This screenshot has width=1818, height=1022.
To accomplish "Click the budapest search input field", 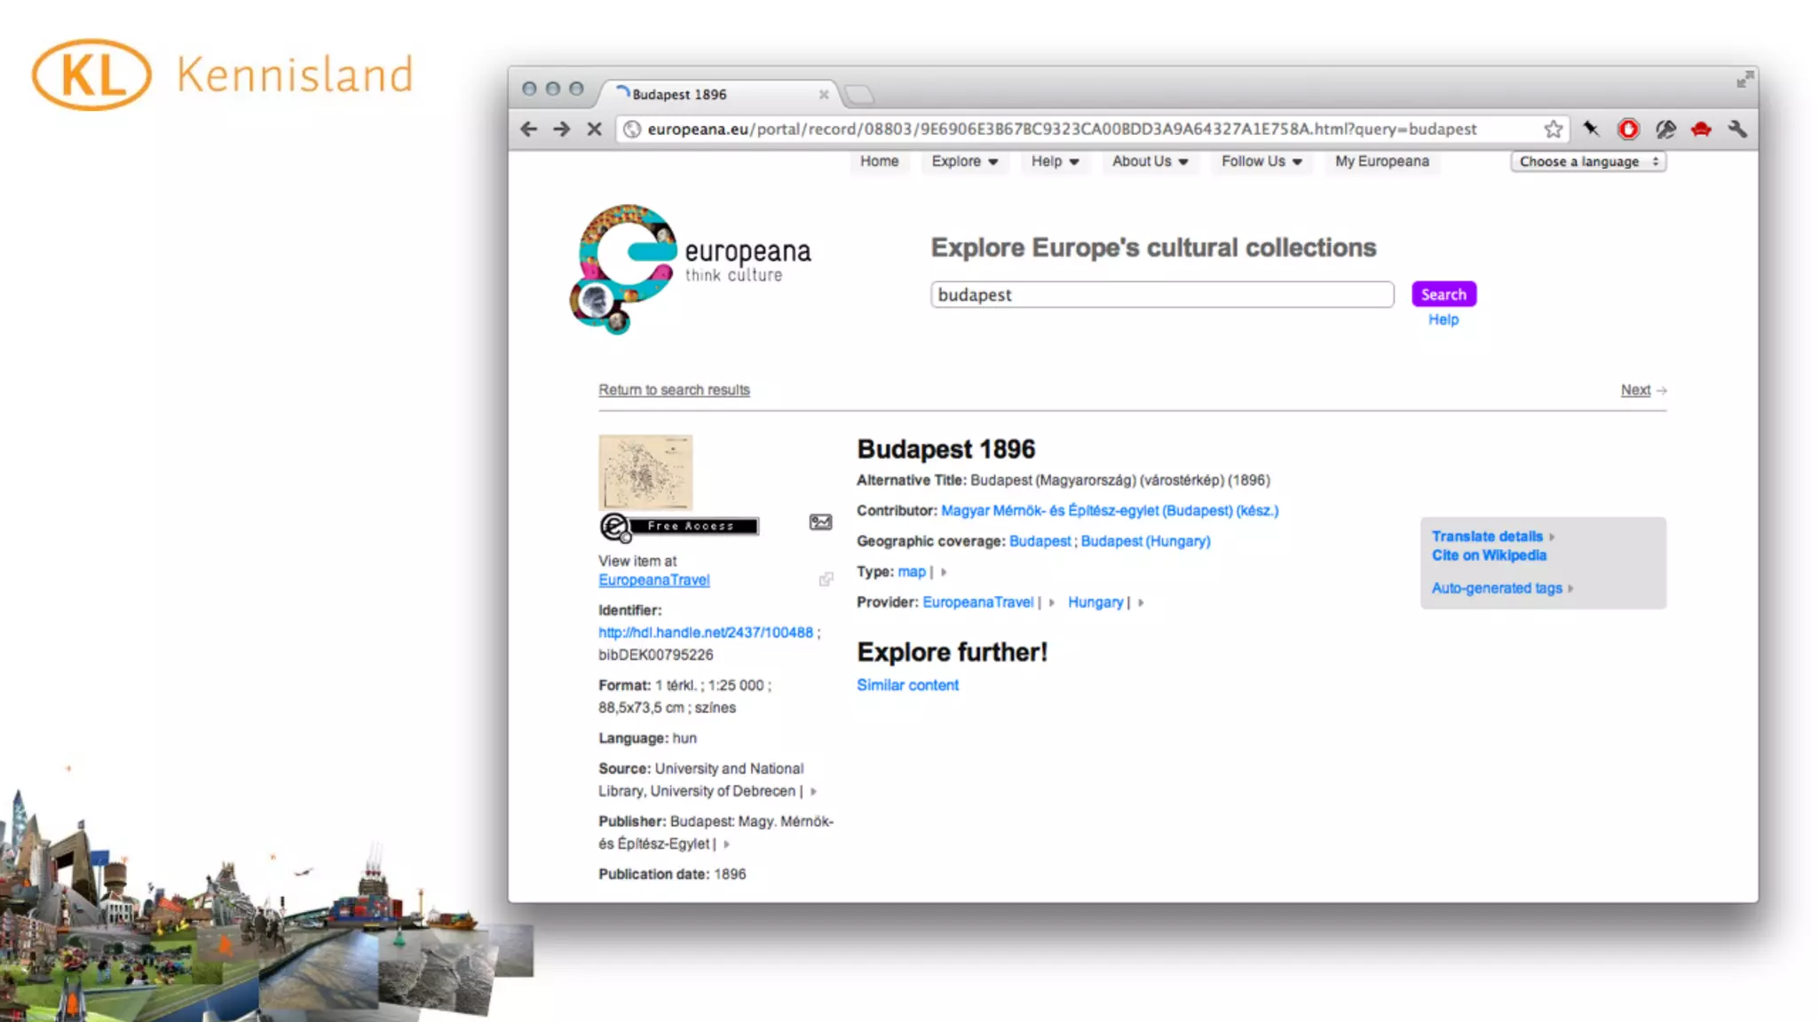I will pyautogui.click(x=1161, y=295).
